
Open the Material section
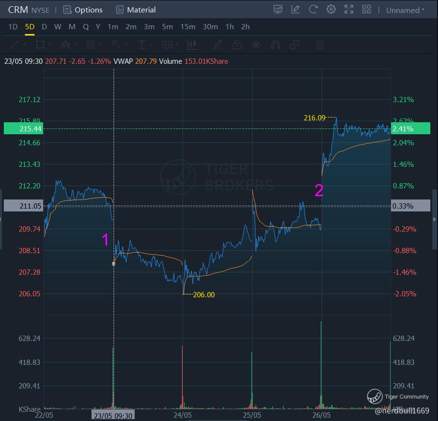pos(136,10)
